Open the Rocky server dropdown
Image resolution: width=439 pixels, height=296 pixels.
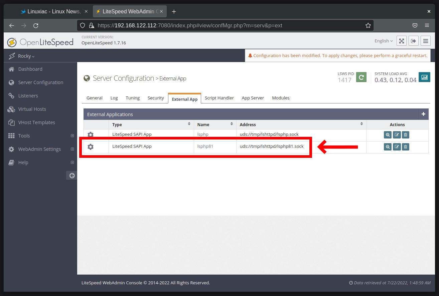26,56
